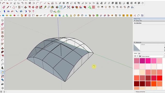Collapse the Entity Info panel
165x93 pixels.
(135, 21)
